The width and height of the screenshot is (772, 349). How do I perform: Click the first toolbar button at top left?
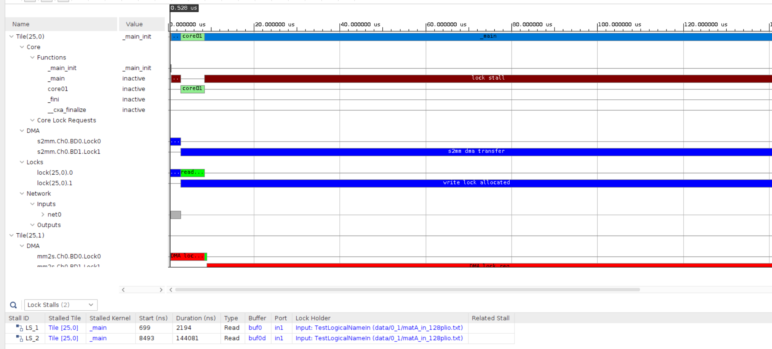point(30,1)
